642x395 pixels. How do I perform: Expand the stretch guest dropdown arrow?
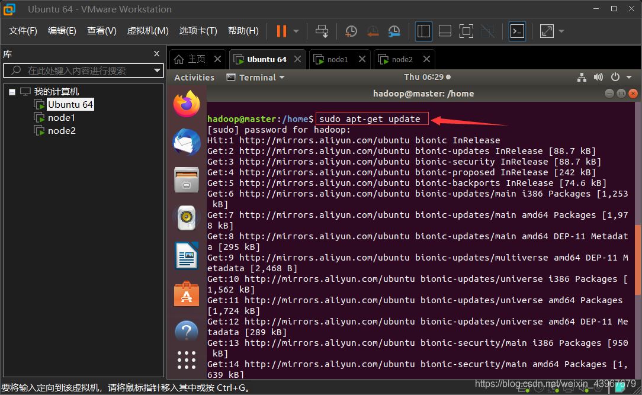(561, 31)
